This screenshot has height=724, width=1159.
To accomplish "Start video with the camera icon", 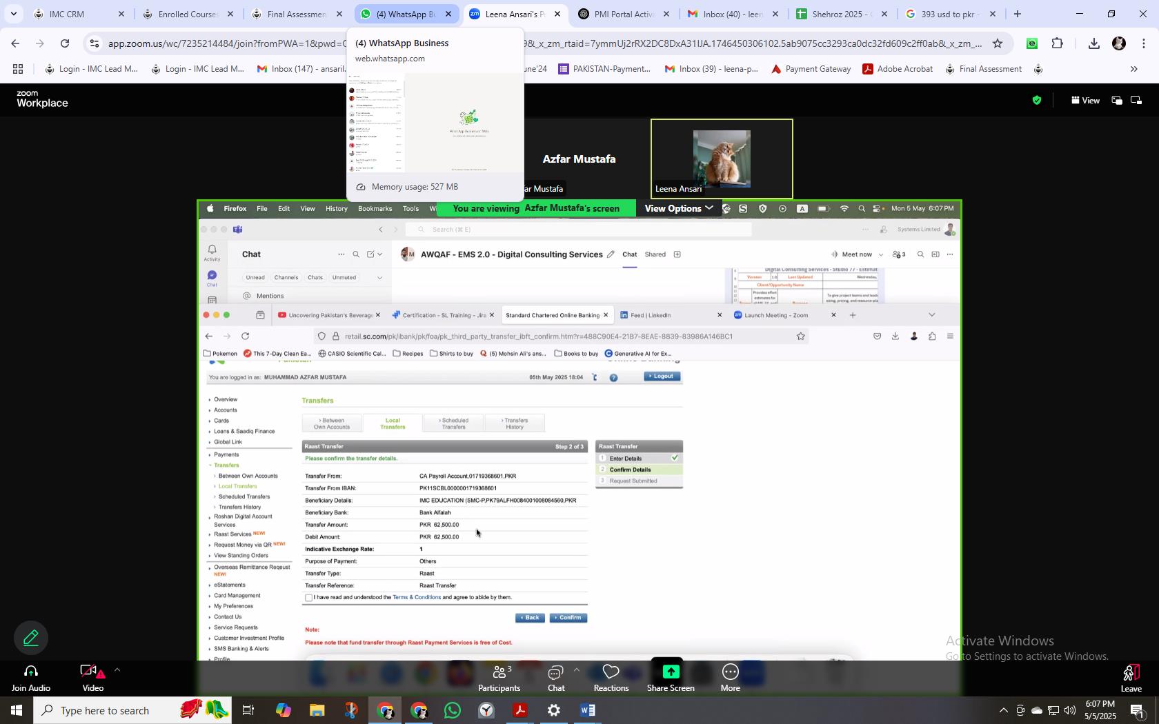I will [x=90, y=671].
